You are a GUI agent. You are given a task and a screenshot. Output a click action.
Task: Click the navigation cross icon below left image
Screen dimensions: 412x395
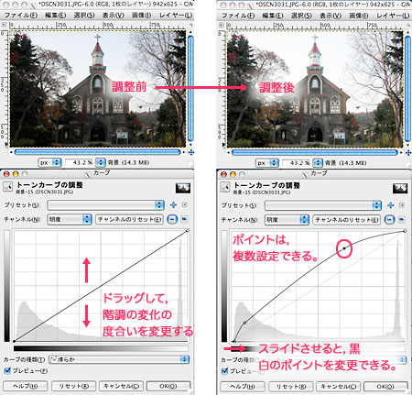(x=191, y=152)
